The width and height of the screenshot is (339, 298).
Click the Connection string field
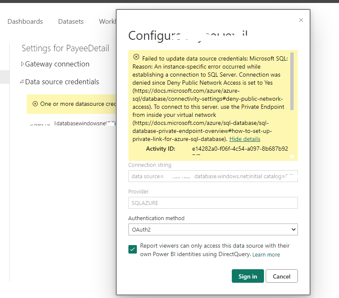(x=213, y=176)
